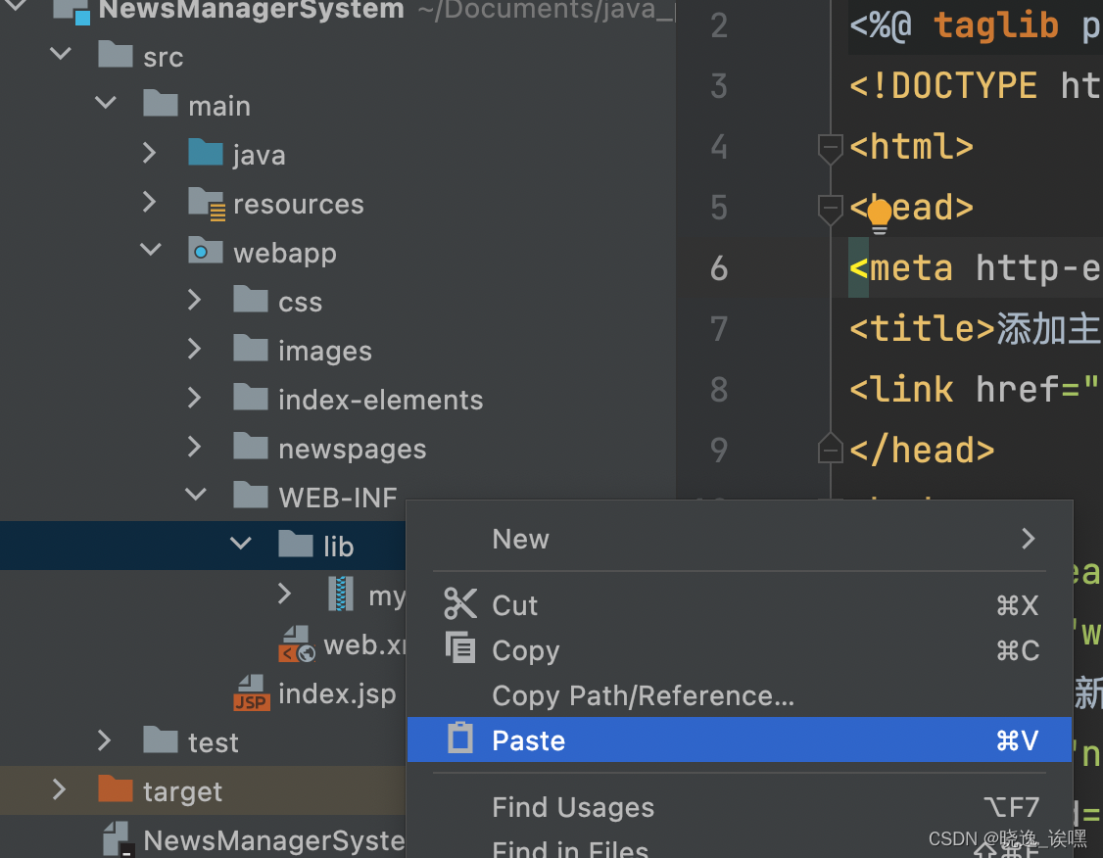1103x858 pixels.
Task: Click the lib folder icon
Action: click(296, 544)
